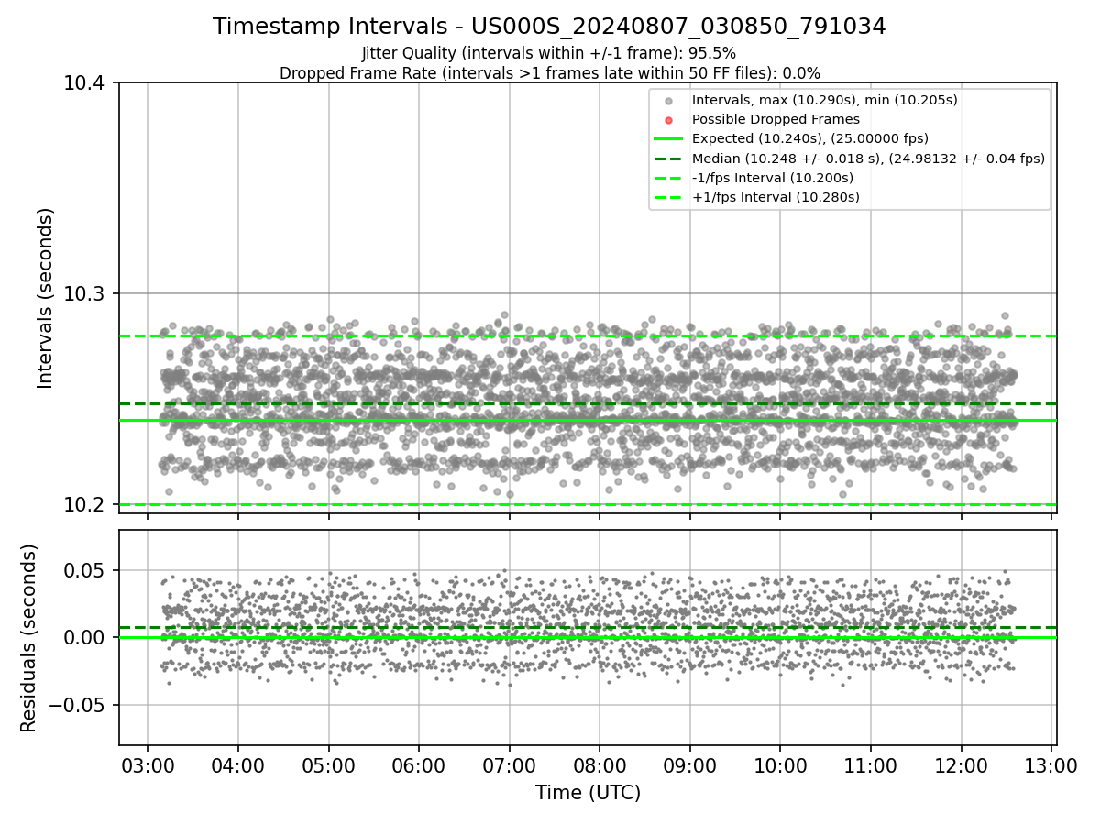This screenshot has width=1100, height=825.
Task: Click the 'Residuals (seconds)' y-axis label
Action: [29, 638]
